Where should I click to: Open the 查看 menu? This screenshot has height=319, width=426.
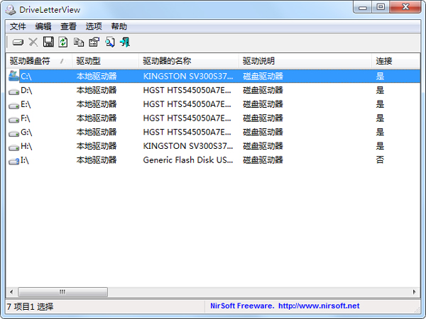click(68, 26)
